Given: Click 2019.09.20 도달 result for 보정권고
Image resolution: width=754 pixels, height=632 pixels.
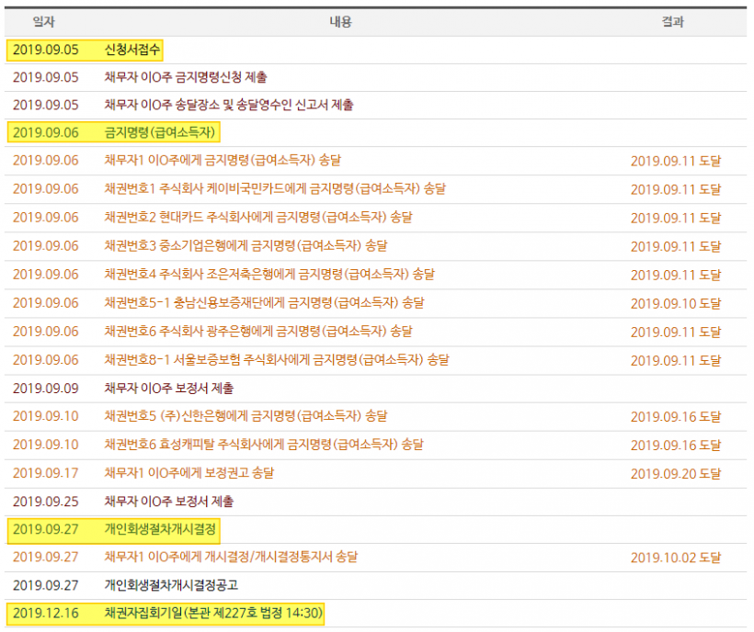Looking at the screenshot, I should click(676, 474).
